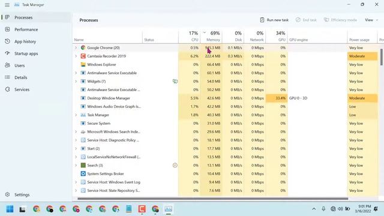Image resolution: width=384 pixels, height=216 pixels.
Task: Expand Service Host: State Repository row
Action: (76, 191)
